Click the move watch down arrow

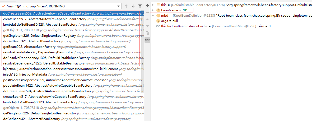click(147, 26)
